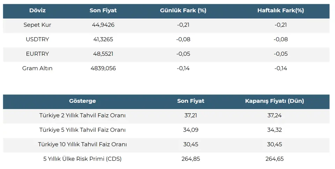Click the CDS last price 264,85

(x=191, y=159)
